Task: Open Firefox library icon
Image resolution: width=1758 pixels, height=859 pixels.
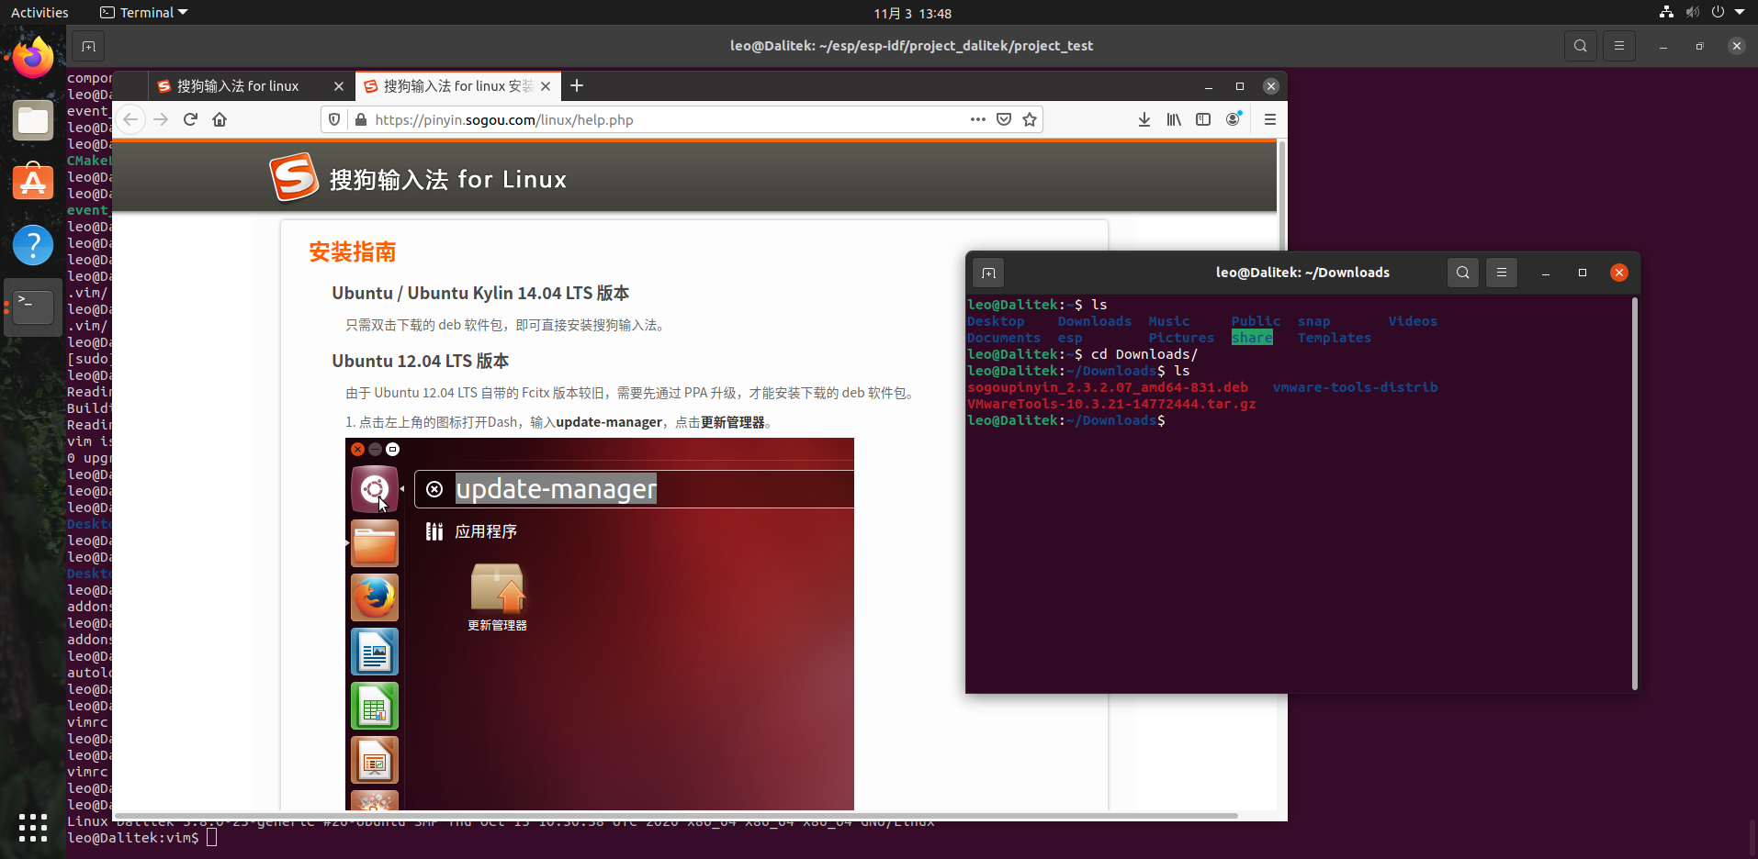Action: tap(1174, 119)
